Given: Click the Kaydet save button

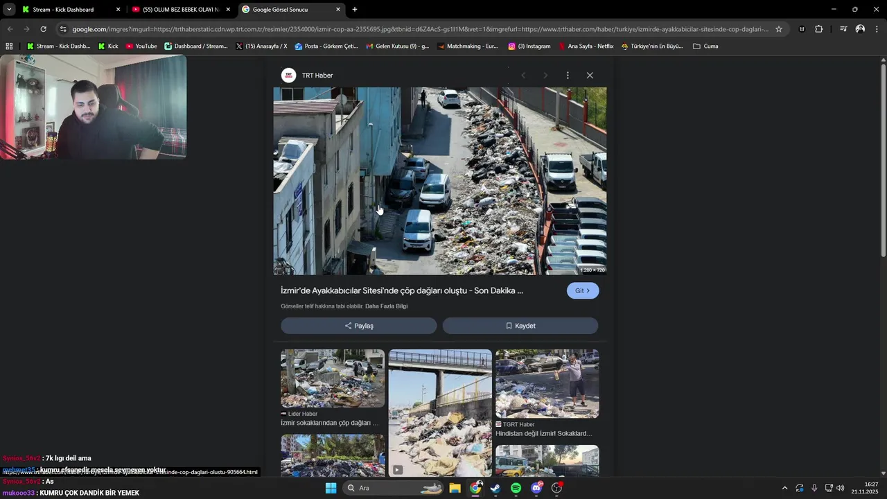Looking at the screenshot, I should coord(520,326).
